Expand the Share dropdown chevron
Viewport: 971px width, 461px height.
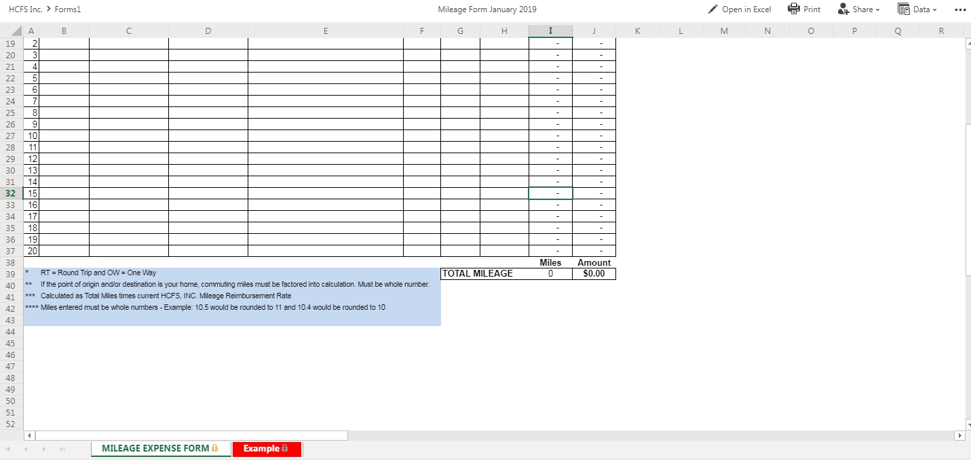[877, 9]
